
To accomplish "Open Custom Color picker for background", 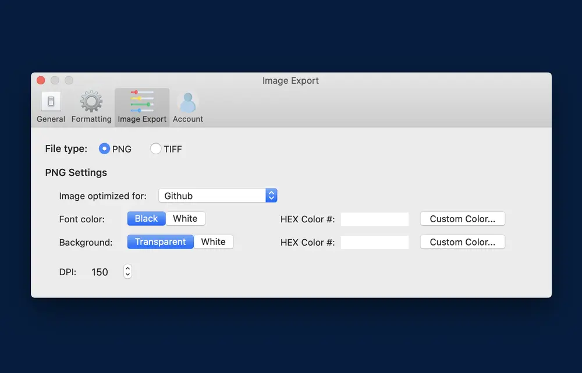I will pyautogui.click(x=462, y=242).
